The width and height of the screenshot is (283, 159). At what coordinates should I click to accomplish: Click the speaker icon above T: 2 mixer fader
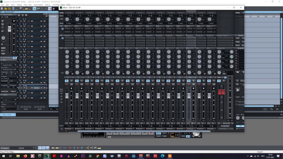71,88
